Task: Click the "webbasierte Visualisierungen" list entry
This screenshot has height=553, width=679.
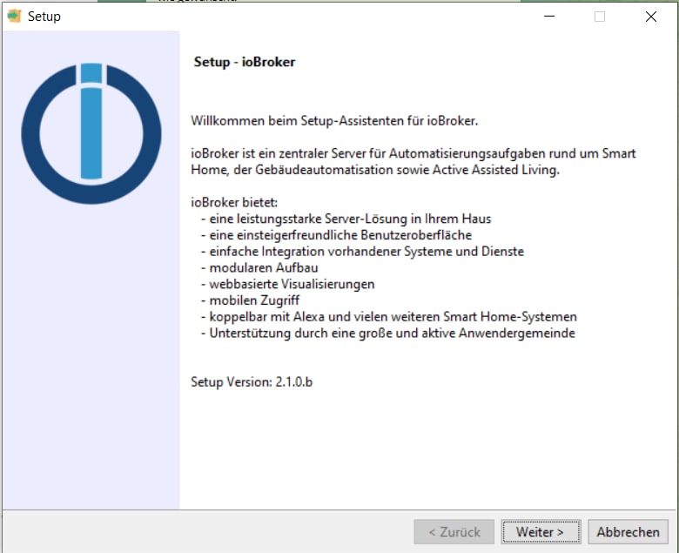Action: [292, 284]
